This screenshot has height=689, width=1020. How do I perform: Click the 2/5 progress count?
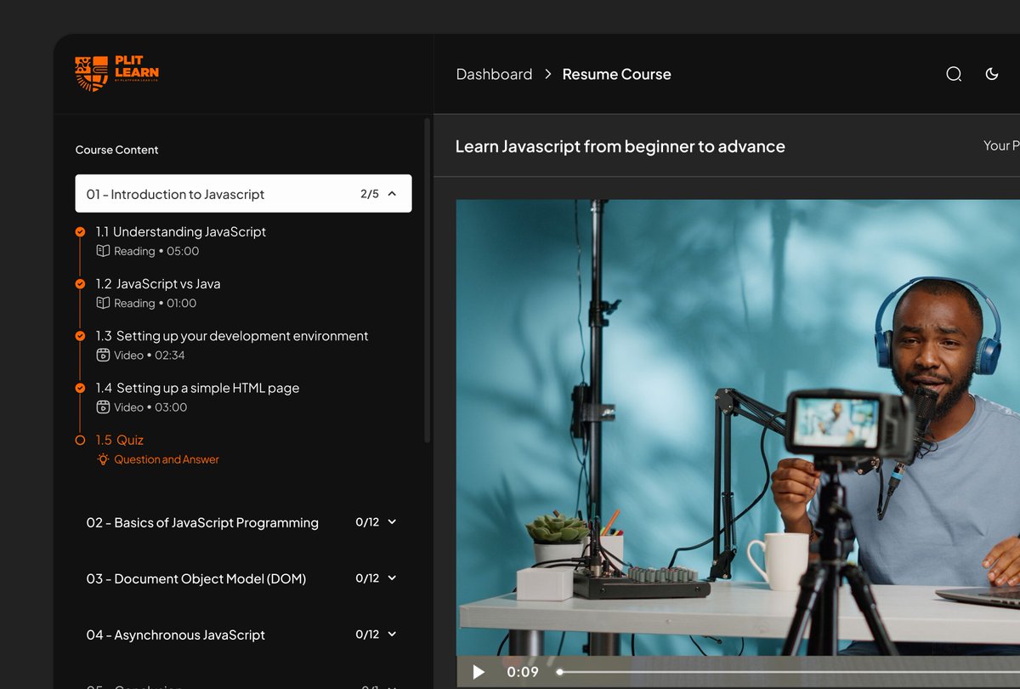click(370, 194)
